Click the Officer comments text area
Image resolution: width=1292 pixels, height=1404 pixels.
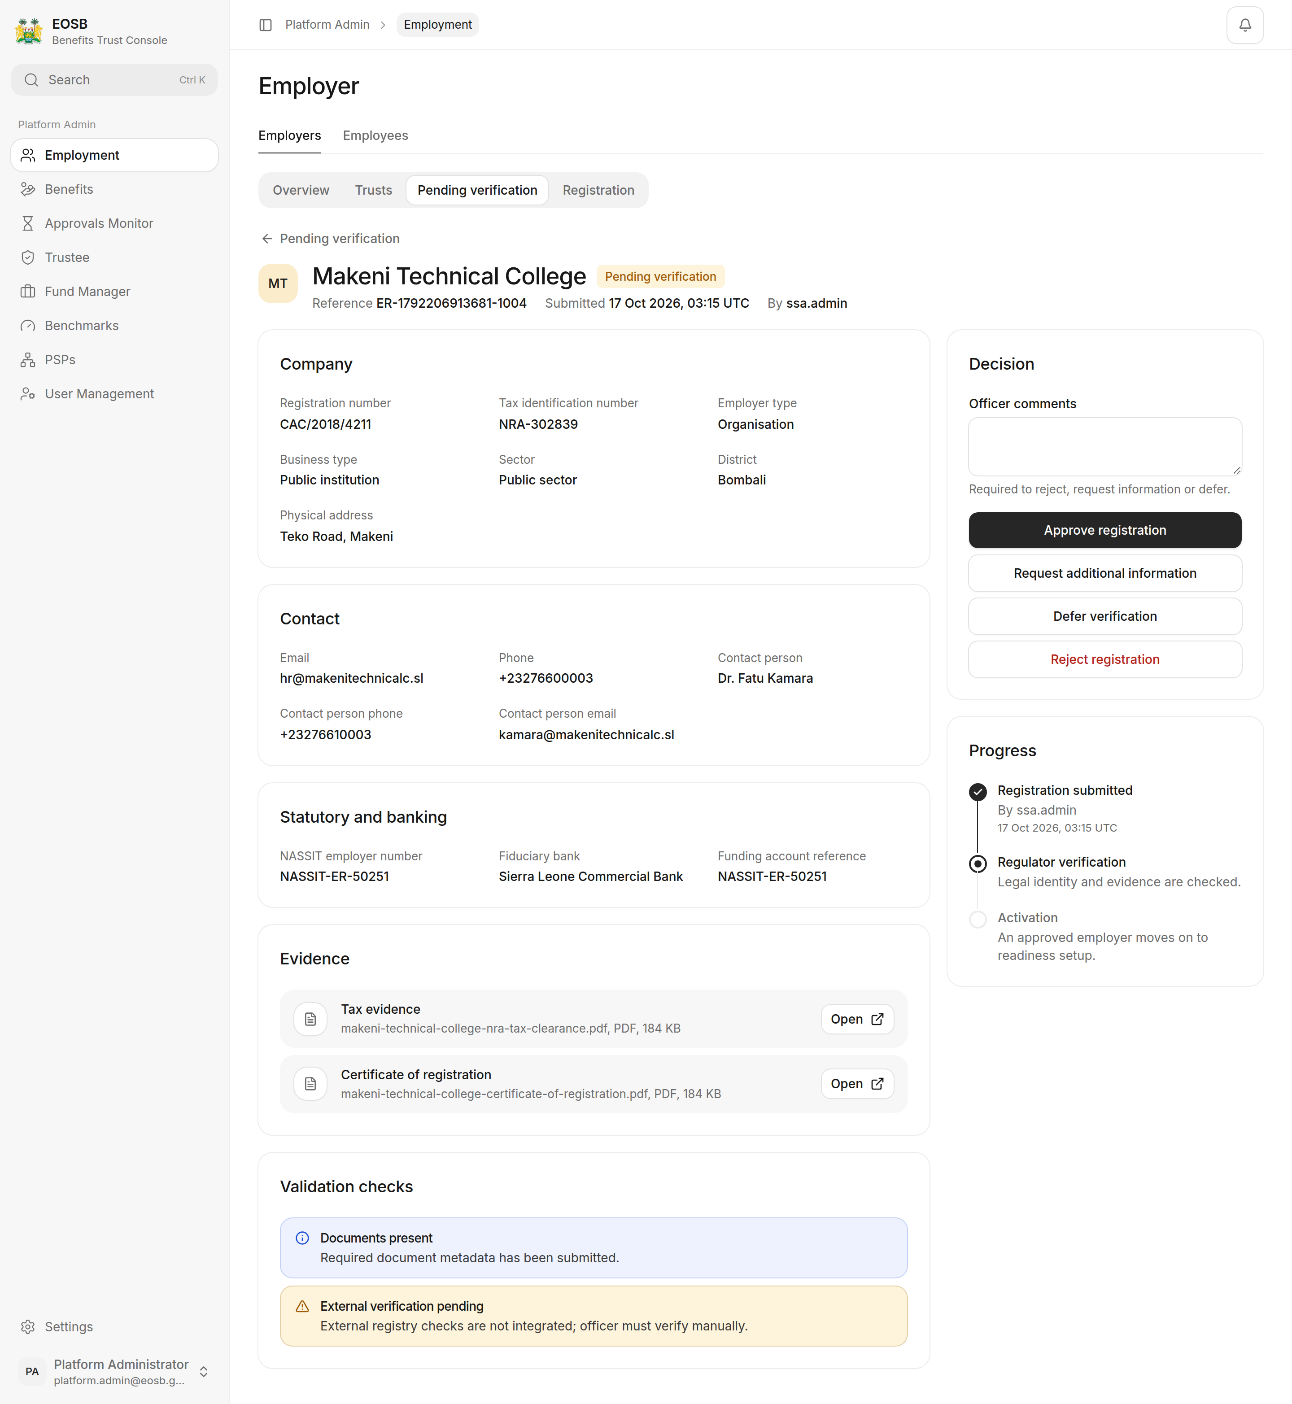1104,447
